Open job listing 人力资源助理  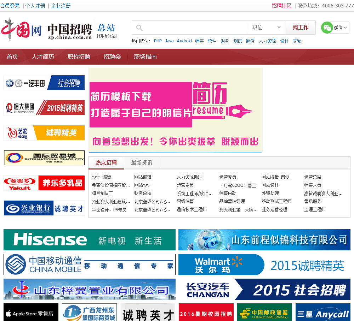189,177
